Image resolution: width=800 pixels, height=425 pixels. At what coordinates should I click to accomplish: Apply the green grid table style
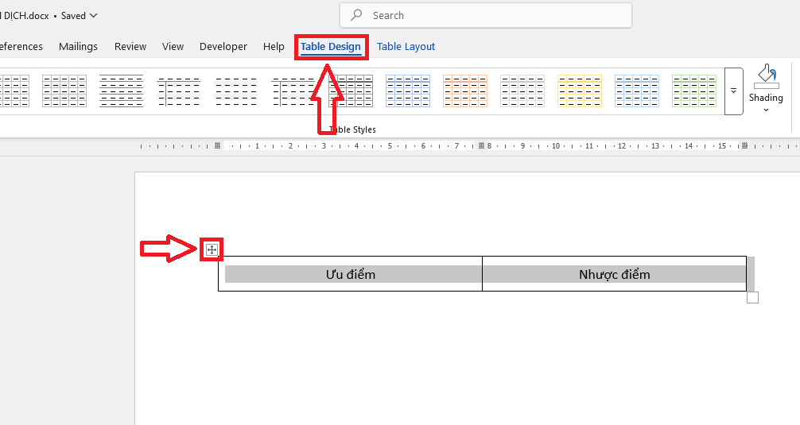pos(694,91)
